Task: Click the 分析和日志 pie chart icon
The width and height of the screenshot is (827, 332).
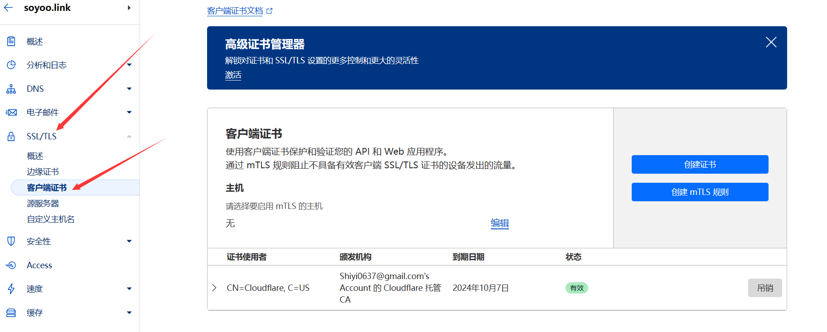Action: 11,65
